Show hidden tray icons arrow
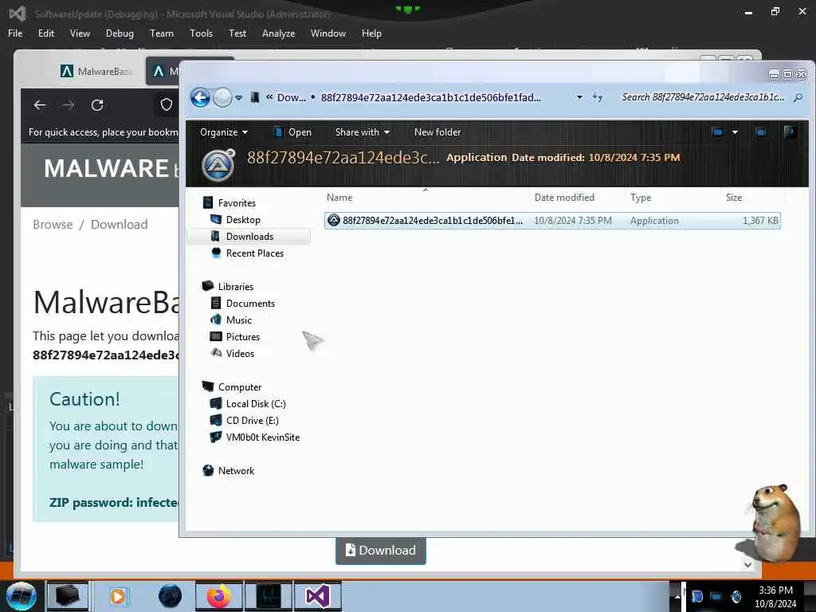The image size is (816, 612). pyautogui.click(x=677, y=597)
